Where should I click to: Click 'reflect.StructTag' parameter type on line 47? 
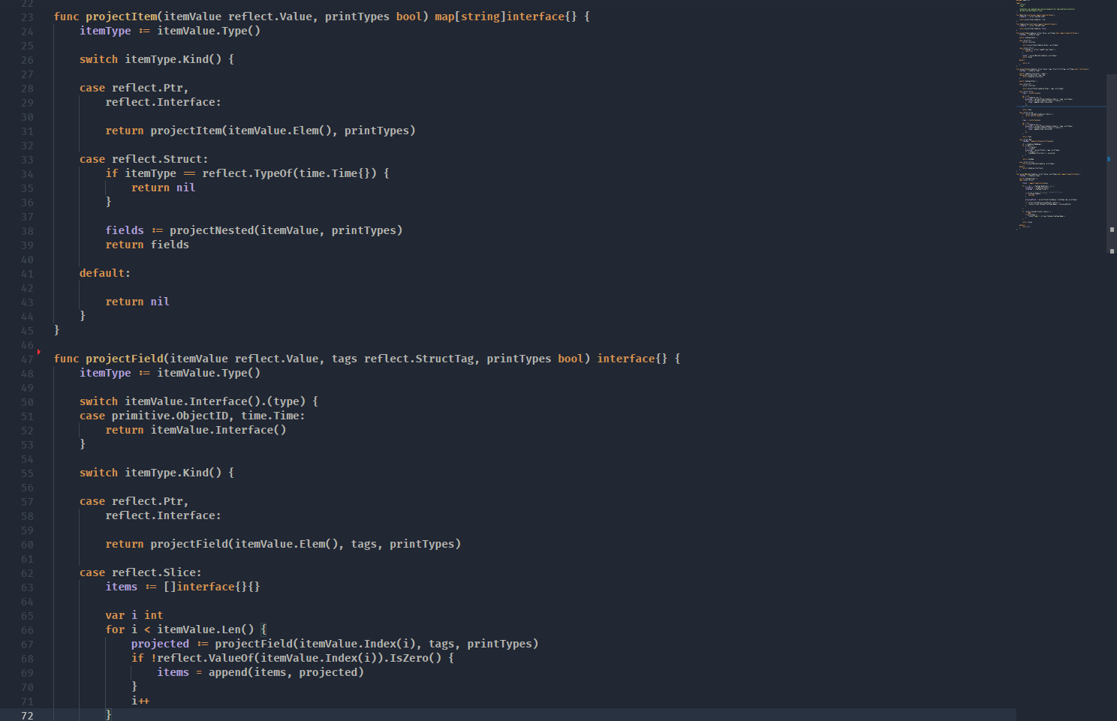pos(419,359)
